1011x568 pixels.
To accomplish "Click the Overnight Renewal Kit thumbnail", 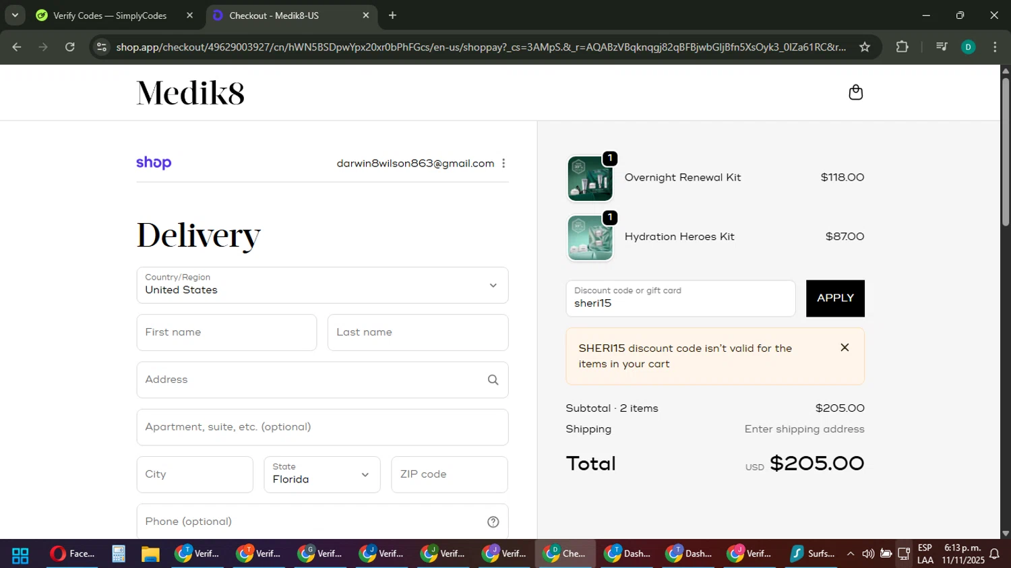I will point(590,179).
